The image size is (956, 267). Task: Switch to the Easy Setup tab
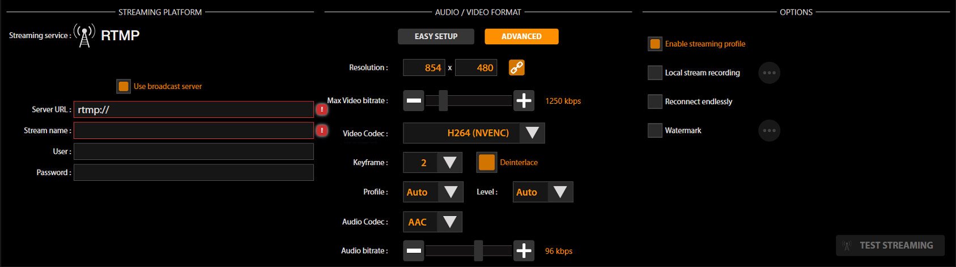[436, 36]
